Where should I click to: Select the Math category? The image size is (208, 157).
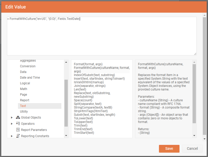tap(24, 89)
